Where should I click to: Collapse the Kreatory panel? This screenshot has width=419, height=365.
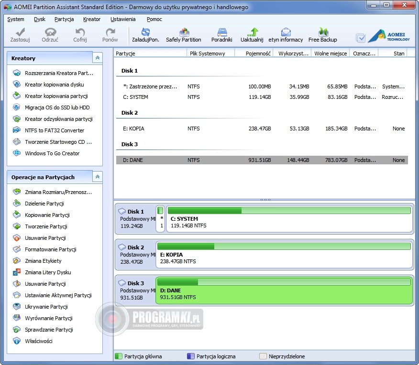pos(98,58)
